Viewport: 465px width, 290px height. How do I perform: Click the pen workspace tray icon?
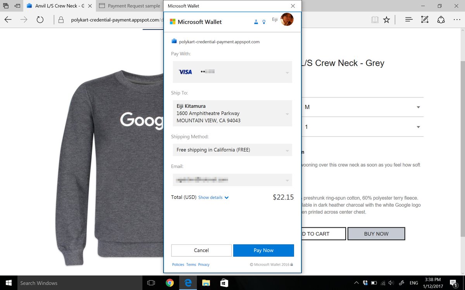402,283
